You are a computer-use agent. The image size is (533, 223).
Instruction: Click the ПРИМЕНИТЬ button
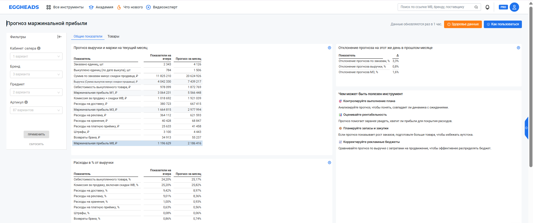click(36, 135)
